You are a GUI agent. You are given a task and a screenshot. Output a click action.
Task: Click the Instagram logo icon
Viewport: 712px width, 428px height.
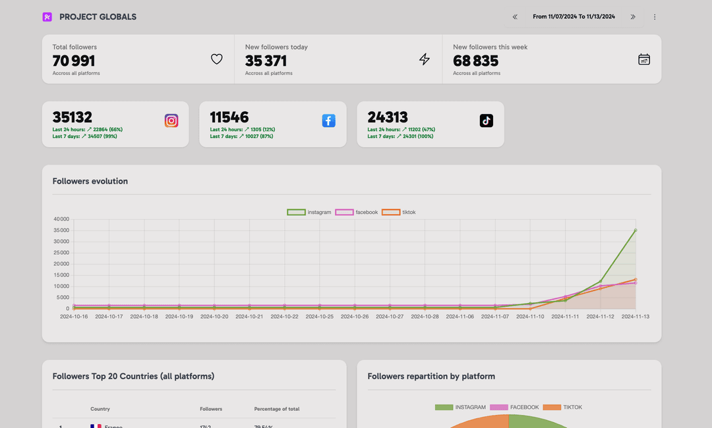171,120
